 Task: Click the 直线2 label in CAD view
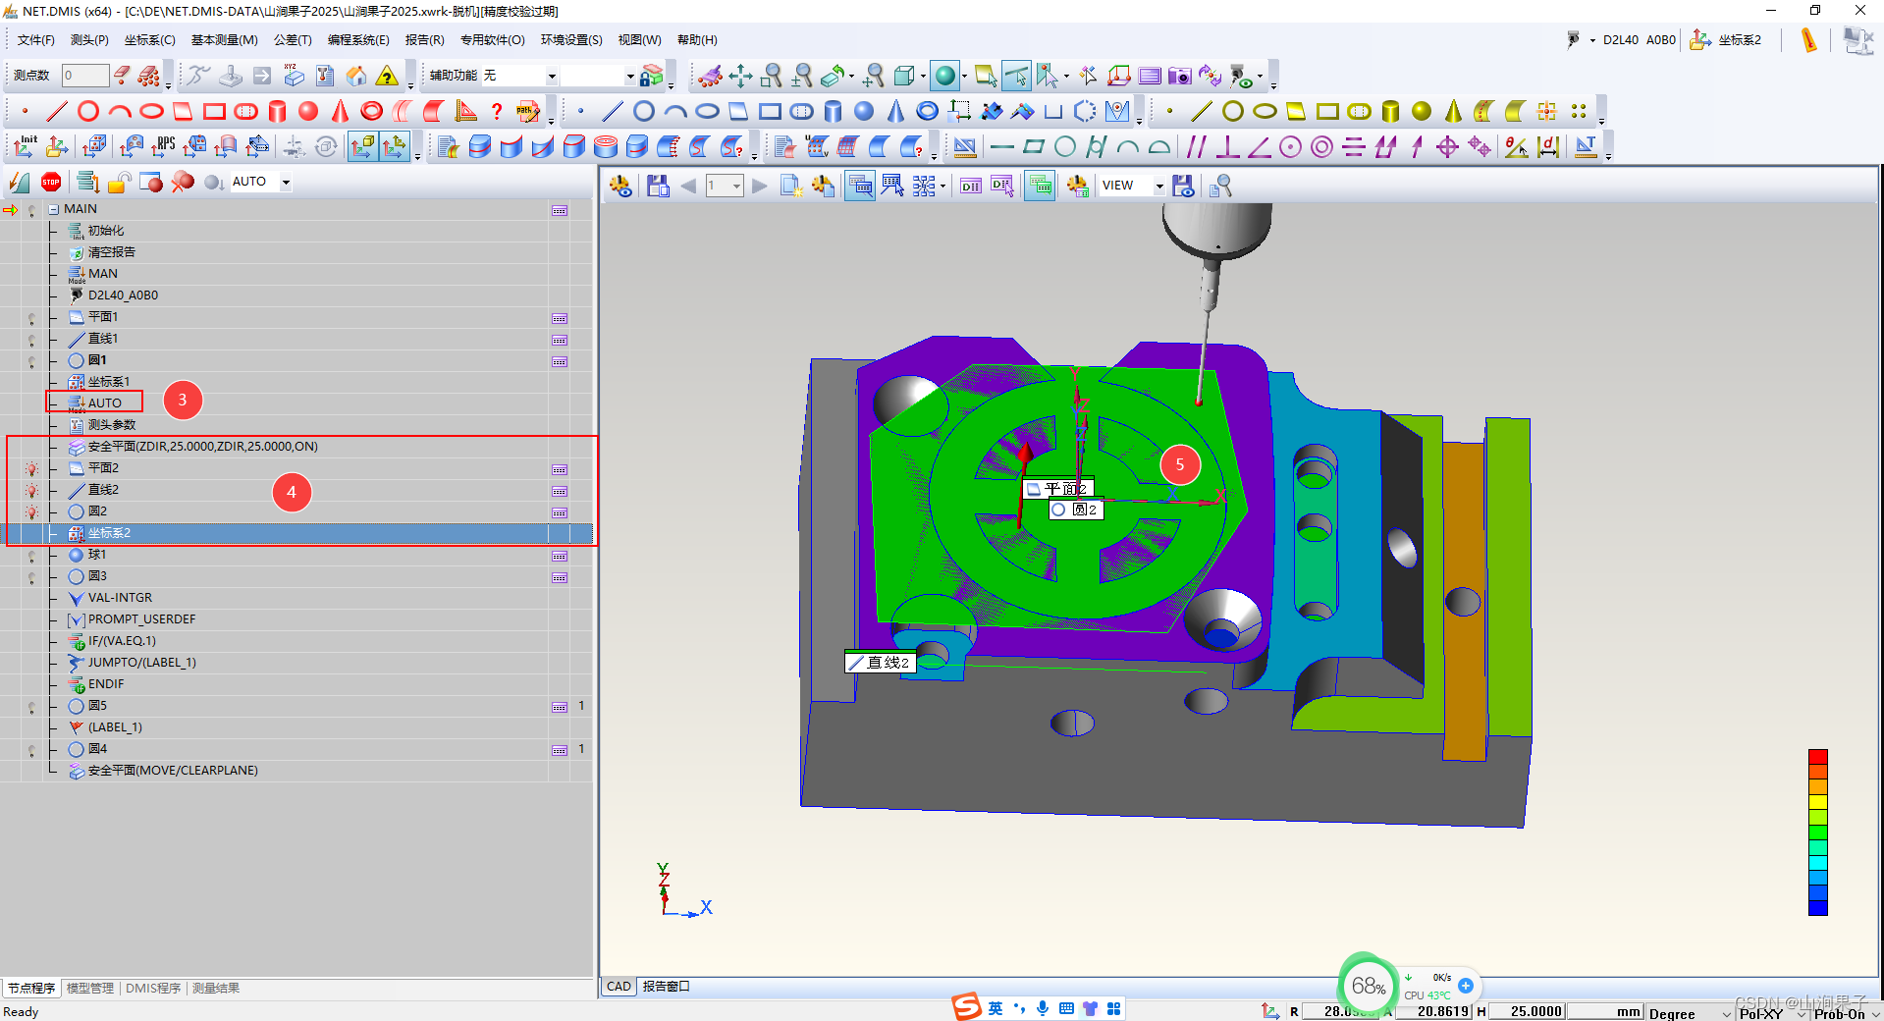tap(880, 663)
